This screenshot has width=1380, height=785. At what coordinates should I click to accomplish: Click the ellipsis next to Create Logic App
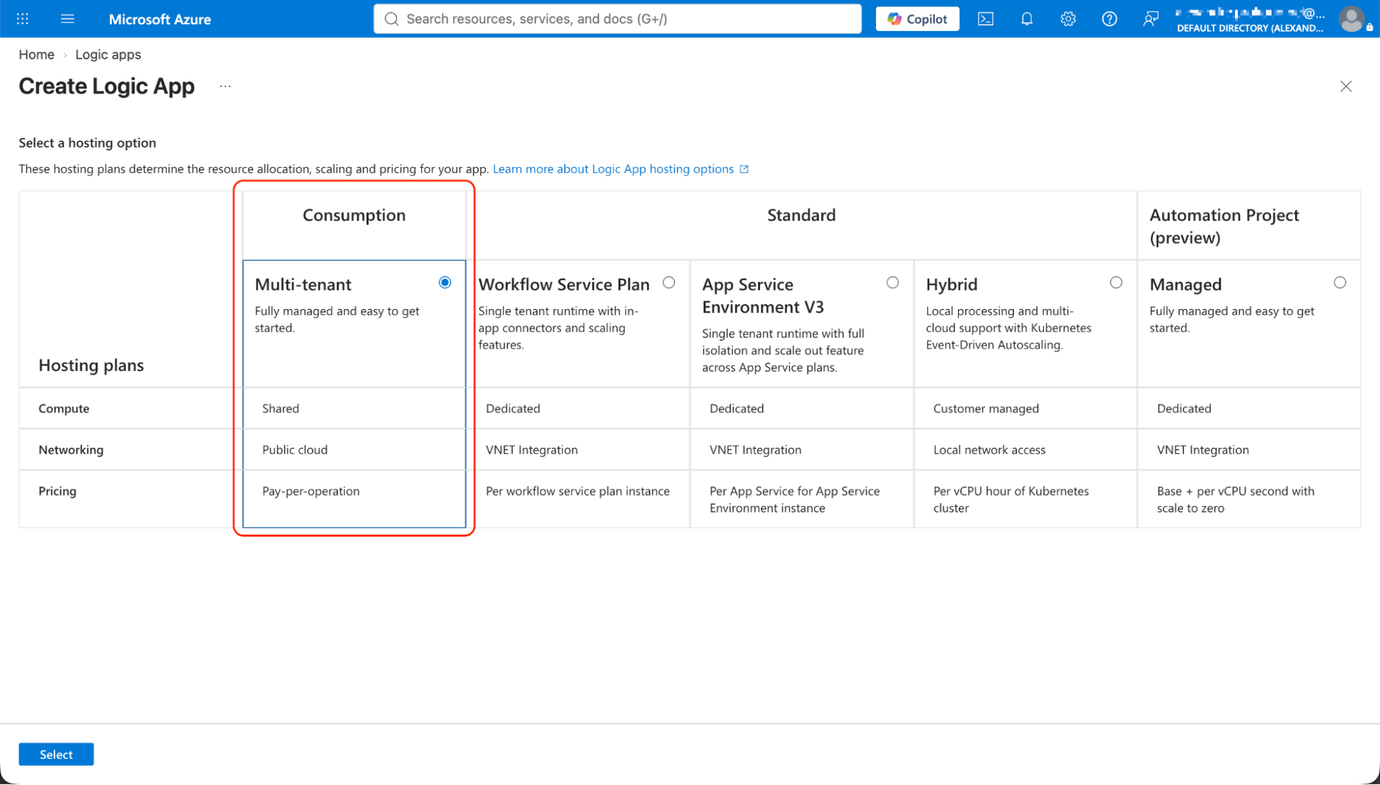[x=225, y=86]
